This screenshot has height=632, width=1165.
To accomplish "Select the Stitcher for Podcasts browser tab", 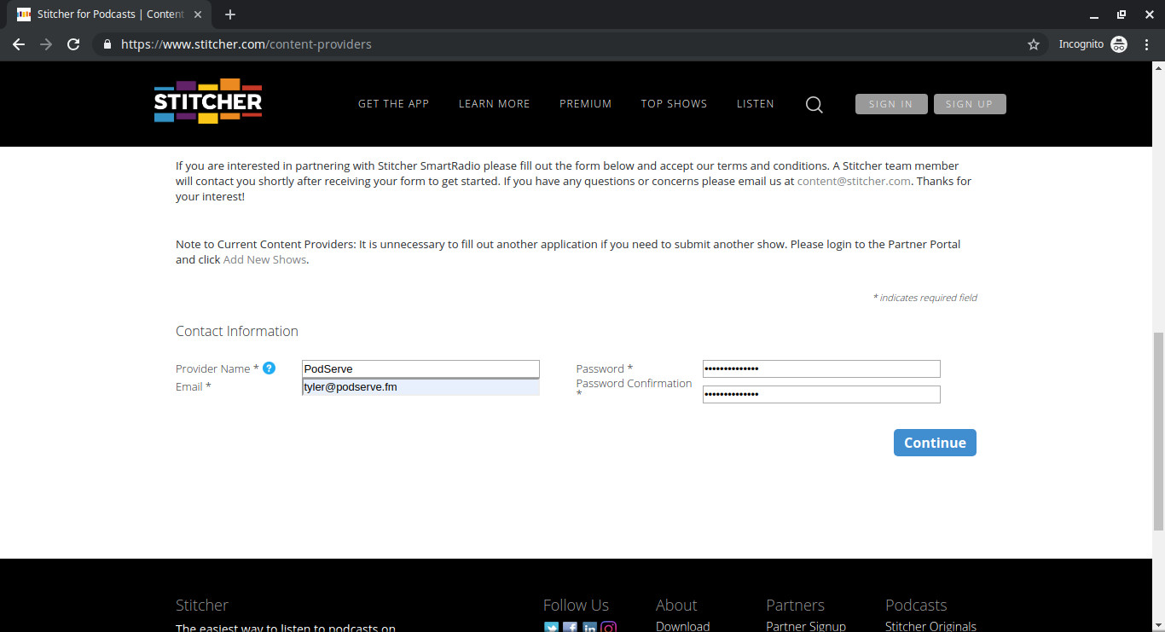I will pyautogui.click(x=111, y=14).
